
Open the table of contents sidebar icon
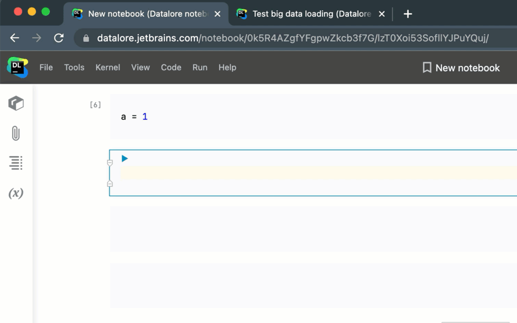coord(16,163)
